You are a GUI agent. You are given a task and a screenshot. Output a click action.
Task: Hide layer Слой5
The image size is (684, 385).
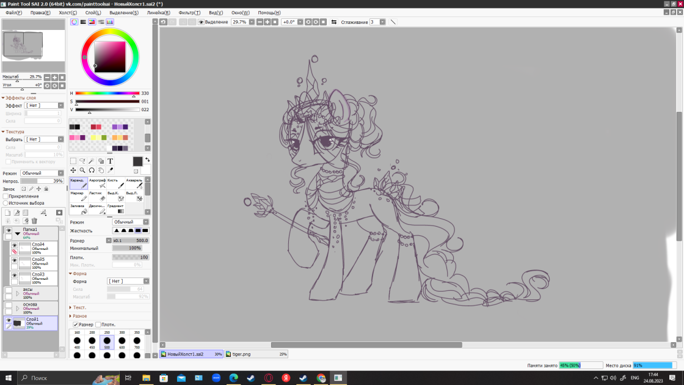15,260
